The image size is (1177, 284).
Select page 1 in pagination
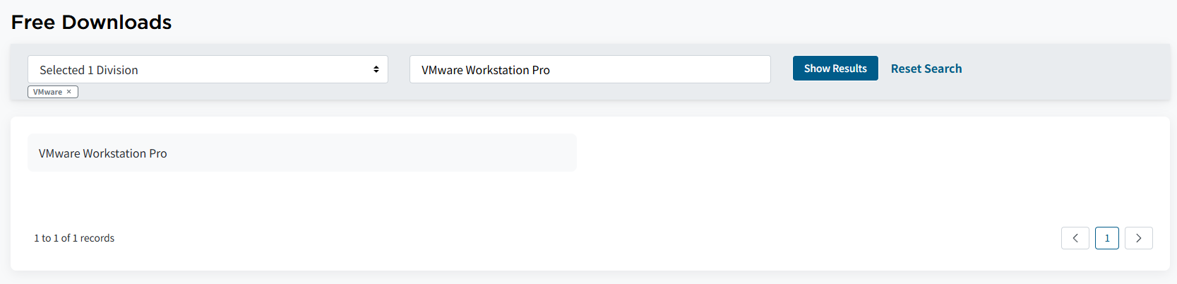tap(1107, 238)
